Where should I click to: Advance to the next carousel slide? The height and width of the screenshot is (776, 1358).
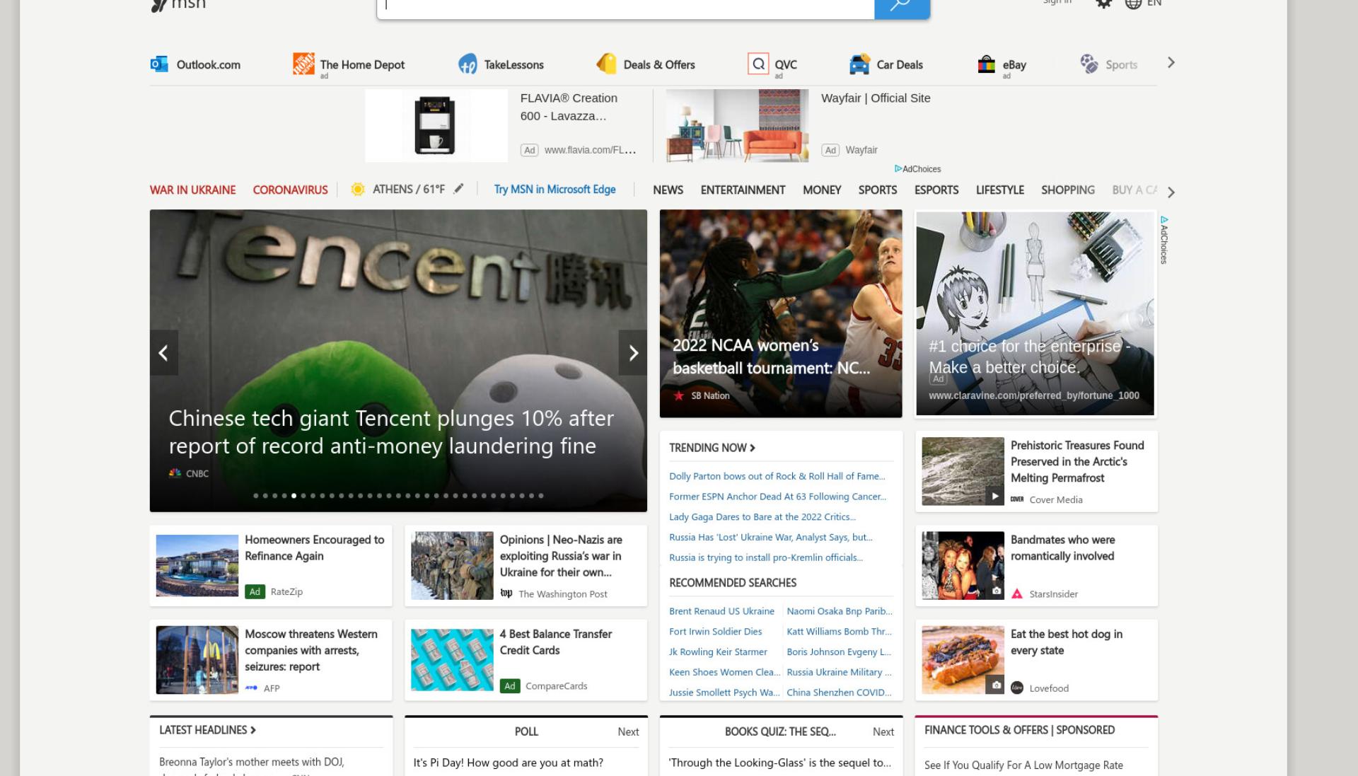pyautogui.click(x=633, y=352)
